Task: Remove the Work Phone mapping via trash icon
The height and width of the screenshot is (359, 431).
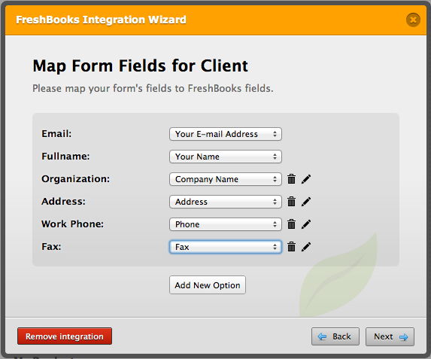Action: tap(291, 224)
